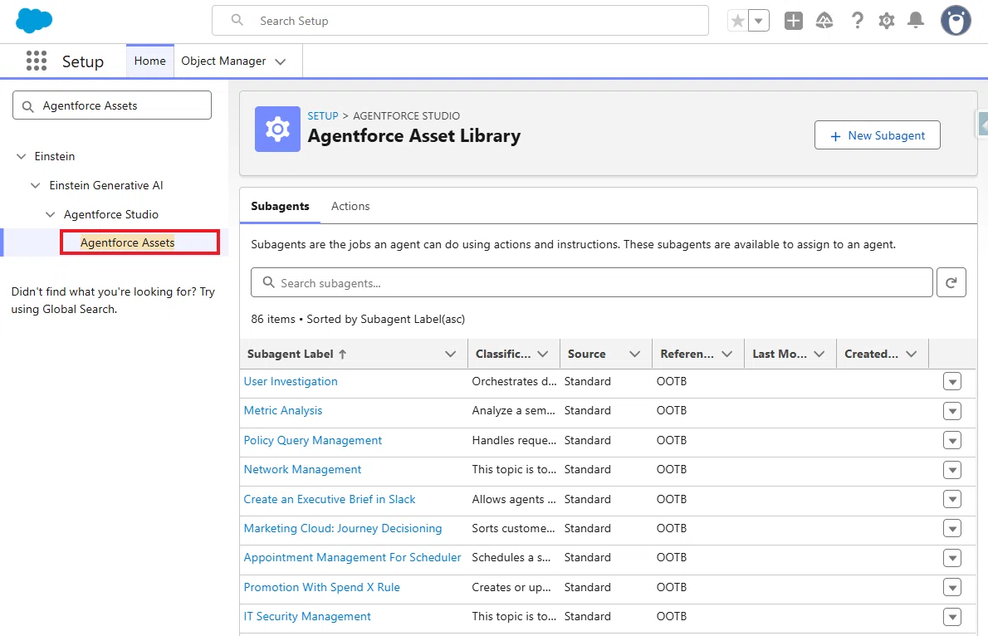Switch to the Subagents tab
The width and height of the screenshot is (988, 636).
coord(280,206)
